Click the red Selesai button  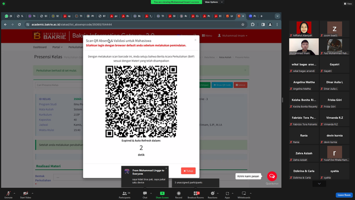click(240, 85)
